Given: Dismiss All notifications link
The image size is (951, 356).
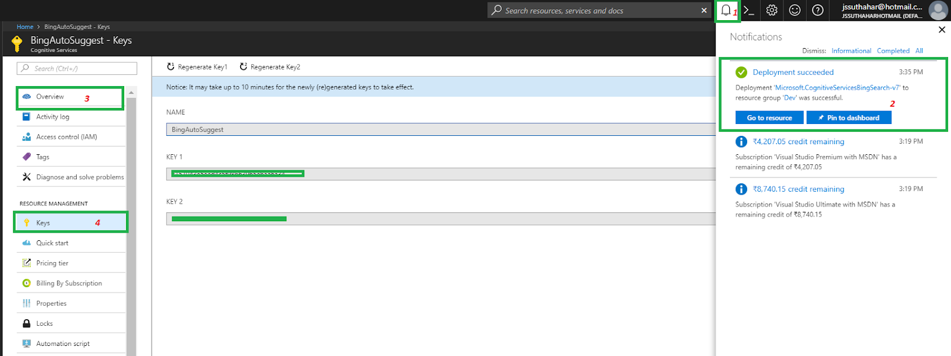Looking at the screenshot, I should pyautogui.click(x=919, y=51).
